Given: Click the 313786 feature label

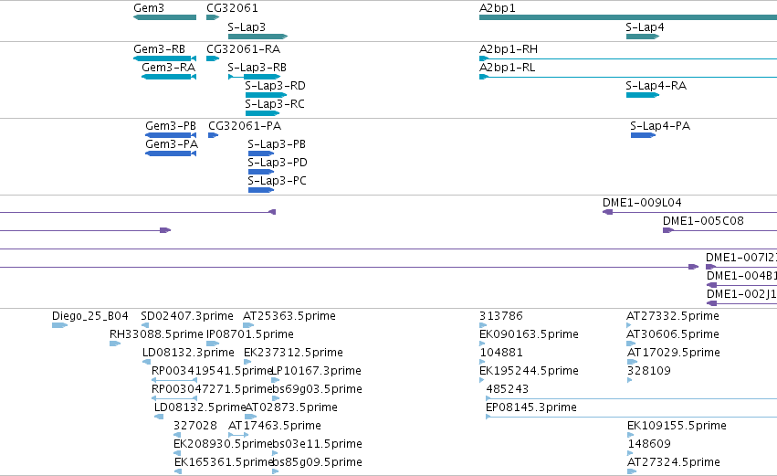Looking at the screenshot, I should coord(501,316).
